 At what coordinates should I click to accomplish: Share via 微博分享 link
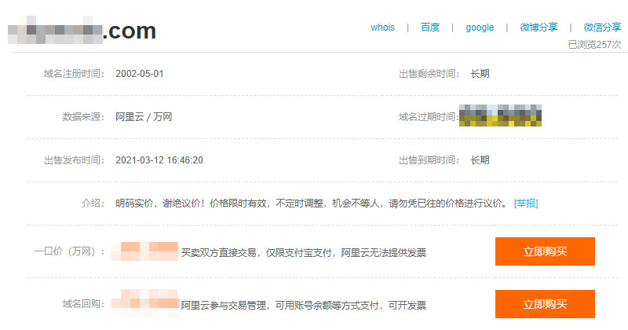click(539, 27)
